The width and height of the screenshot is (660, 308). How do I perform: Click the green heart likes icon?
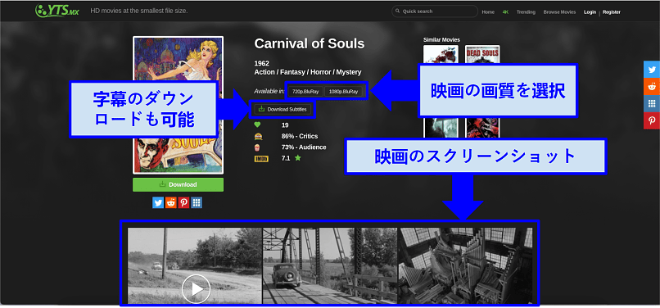click(x=258, y=125)
